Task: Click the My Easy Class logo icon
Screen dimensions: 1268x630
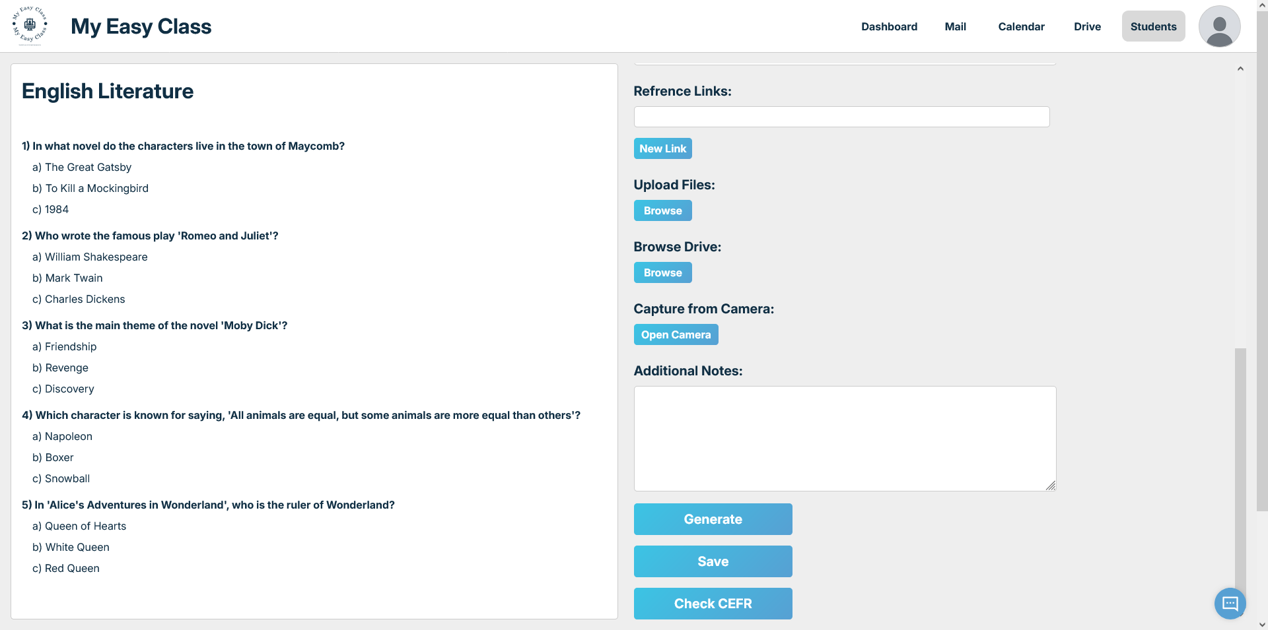Action: (30, 26)
